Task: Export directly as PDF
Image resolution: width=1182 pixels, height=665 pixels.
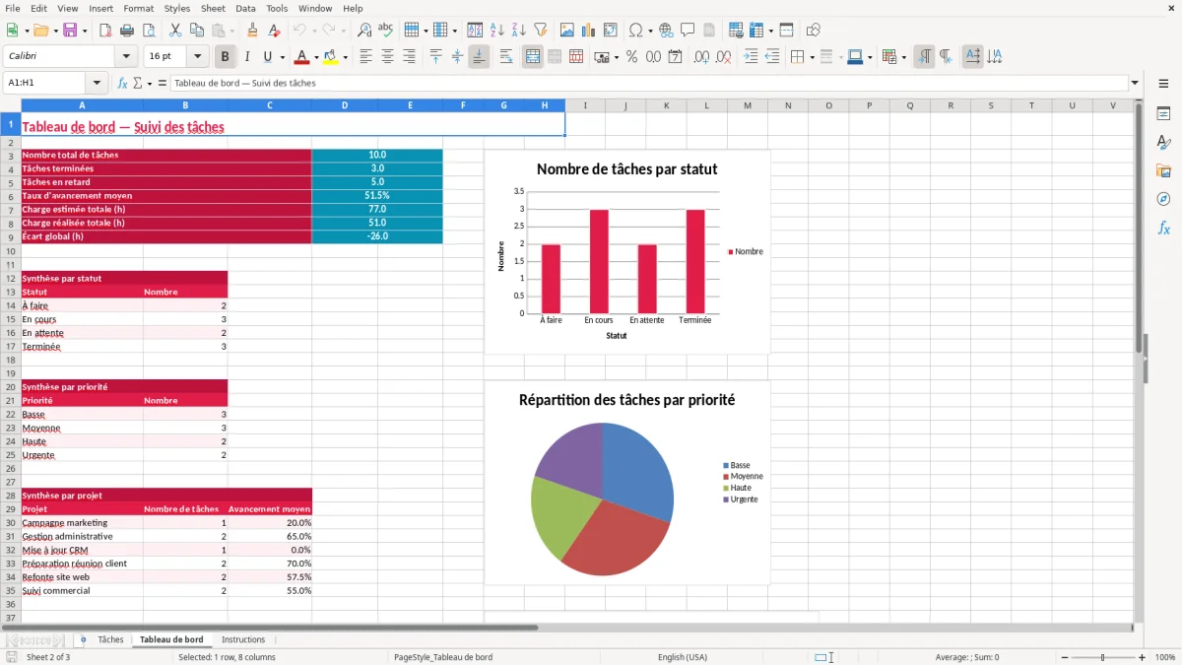Action: (x=105, y=31)
